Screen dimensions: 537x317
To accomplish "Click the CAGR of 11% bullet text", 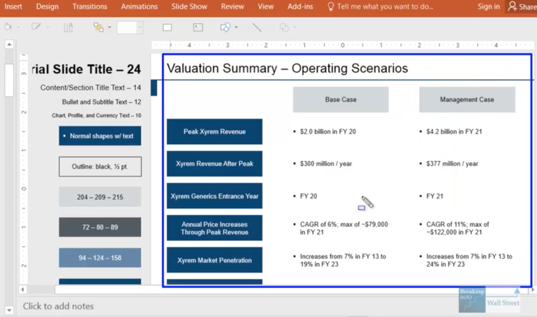I will [x=457, y=228].
